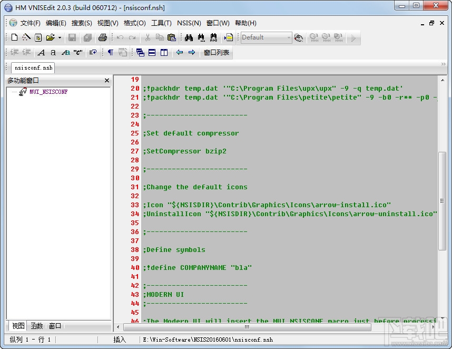Open the NSIS(N) menu

pyautogui.click(x=189, y=23)
